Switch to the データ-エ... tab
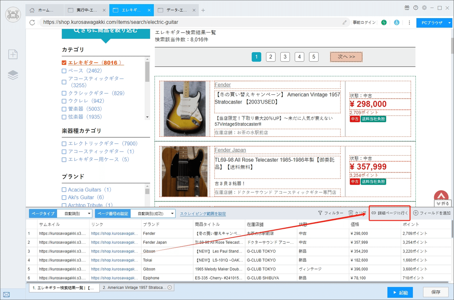The height and width of the screenshot is (300, 454). pyautogui.click(x=177, y=10)
